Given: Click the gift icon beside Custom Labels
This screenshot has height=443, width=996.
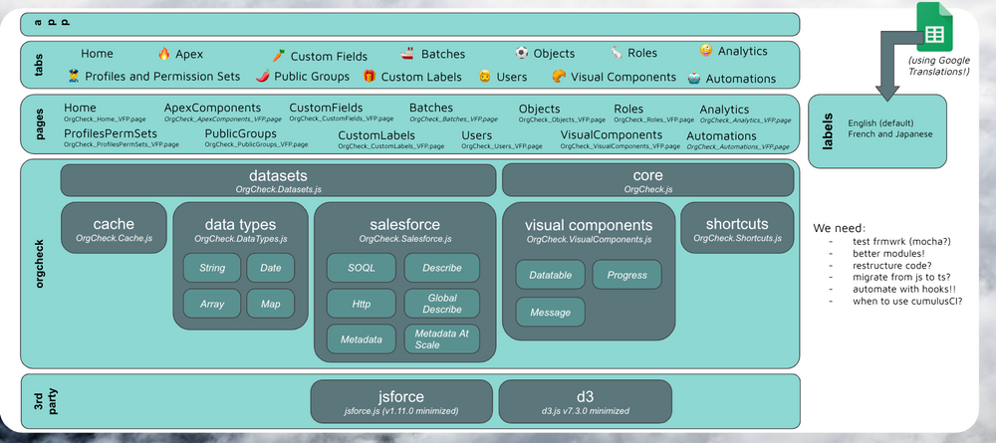Looking at the screenshot, I should point(370,76).
